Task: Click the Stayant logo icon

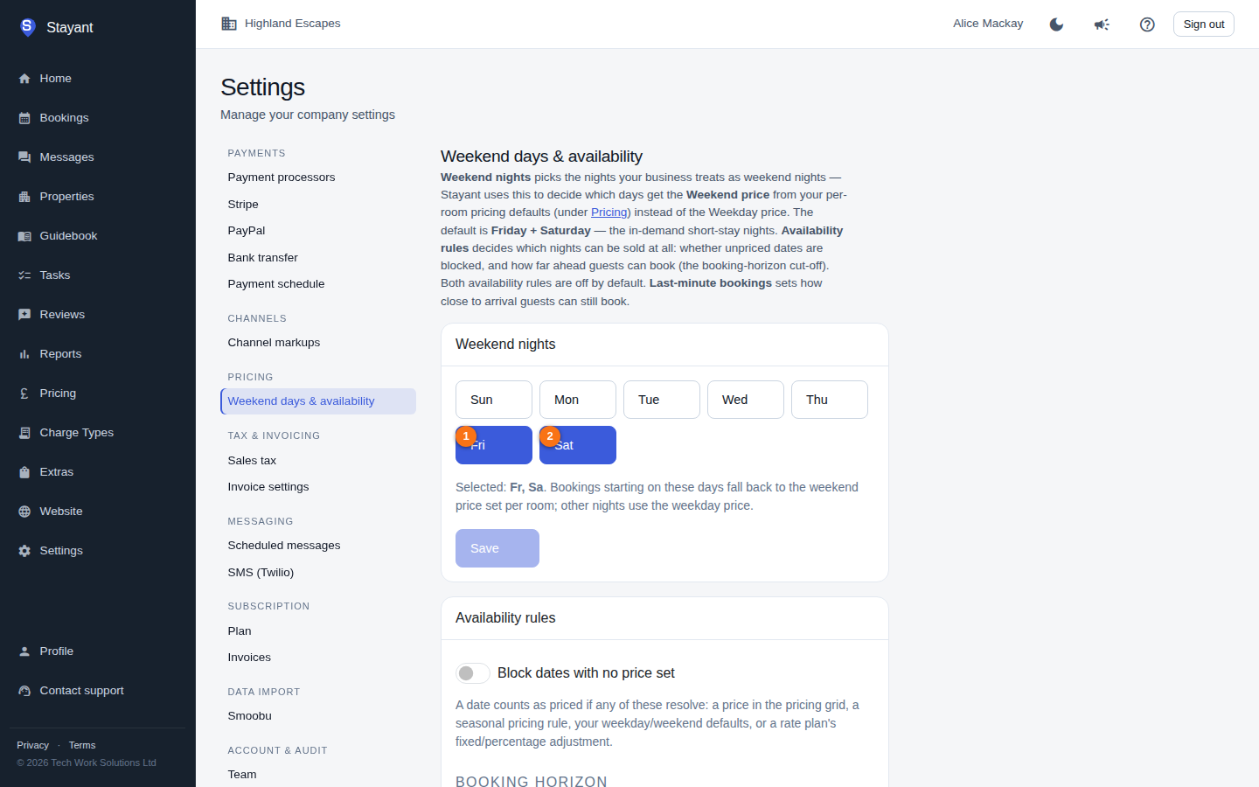Action: tap(28, 27)
